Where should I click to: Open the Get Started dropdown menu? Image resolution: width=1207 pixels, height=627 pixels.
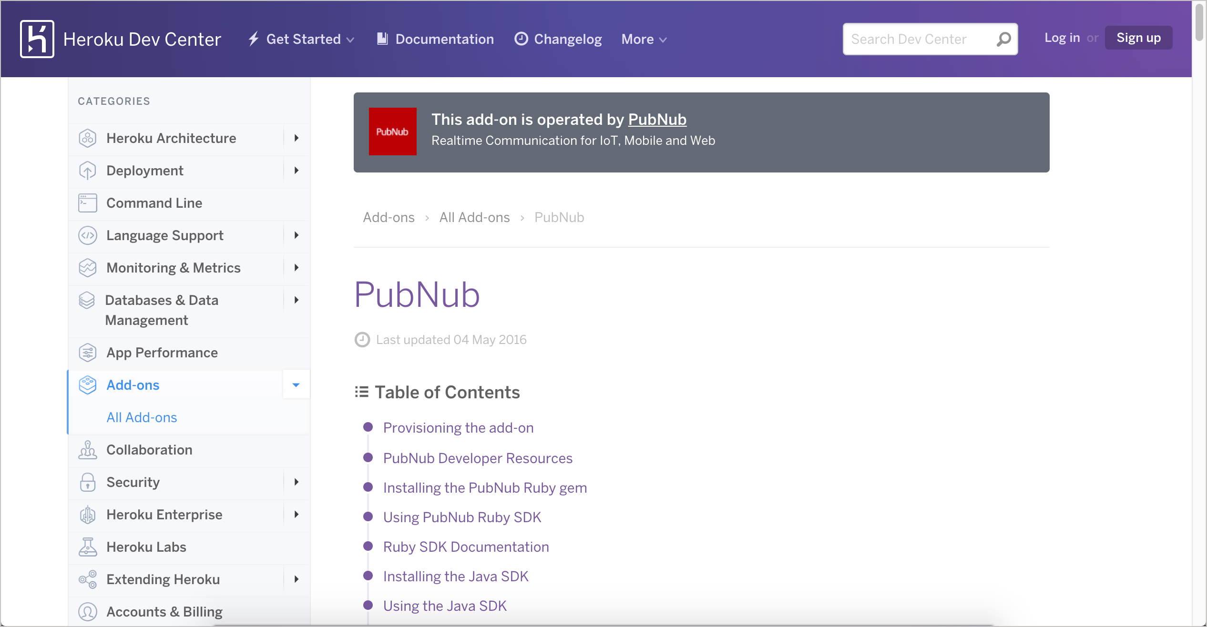(302, 39)
